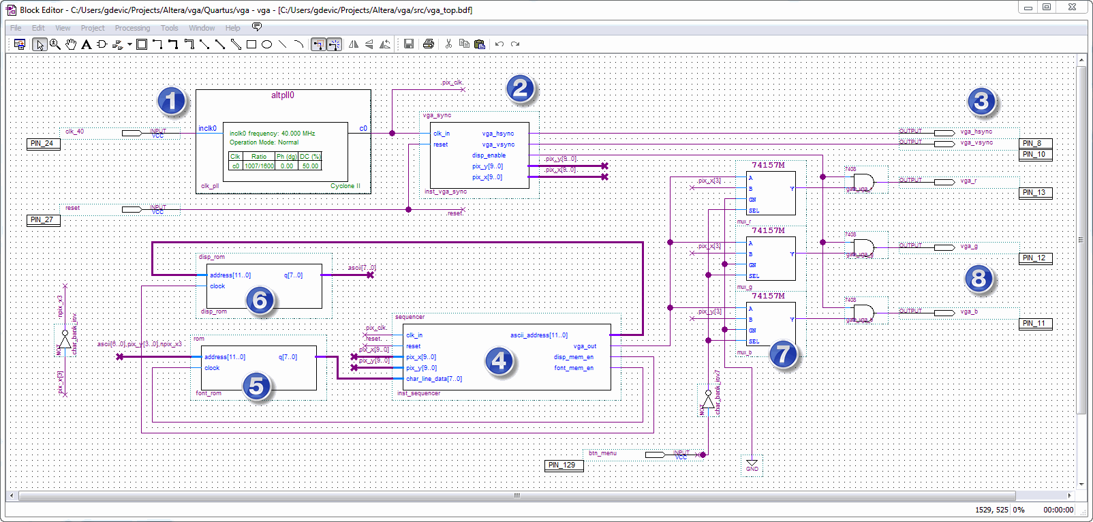Pick the Symbol gate tool

point(102,44)
